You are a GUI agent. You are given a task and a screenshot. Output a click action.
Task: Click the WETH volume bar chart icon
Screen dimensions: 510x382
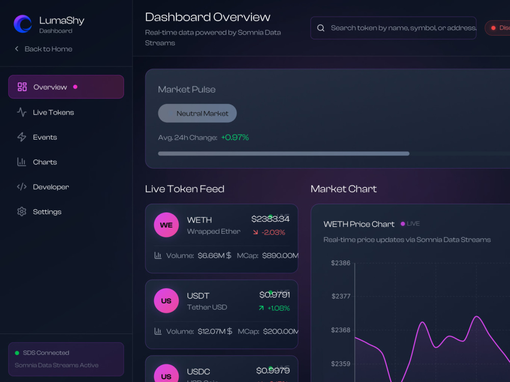coord(158,255)
